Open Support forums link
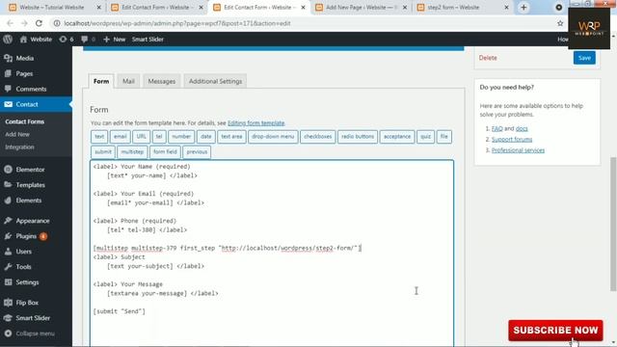Viewport: 617px width, 347px height. pyautogui.click(x=512, y=139)
